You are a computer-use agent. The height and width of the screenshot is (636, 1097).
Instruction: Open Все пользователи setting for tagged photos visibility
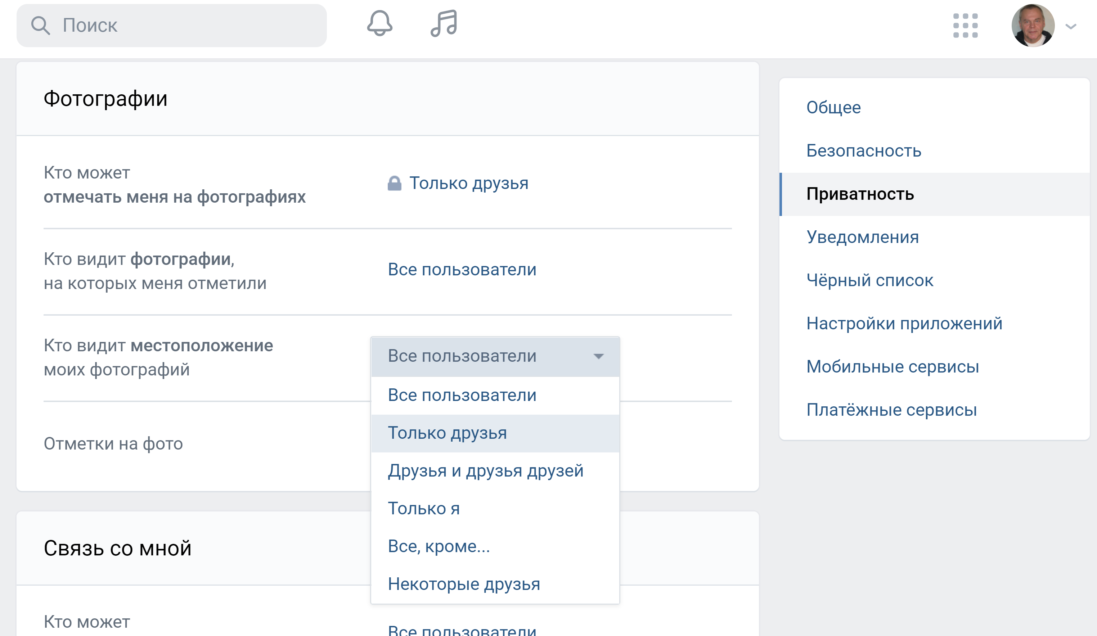coord(462,270)
